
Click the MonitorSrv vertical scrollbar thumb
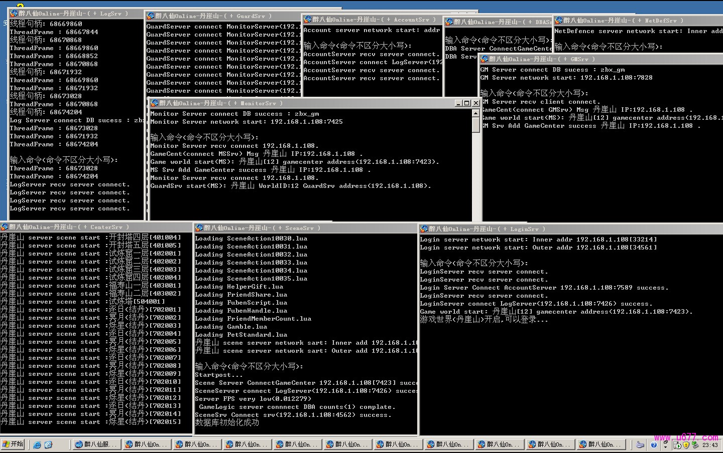pos(475,125)
